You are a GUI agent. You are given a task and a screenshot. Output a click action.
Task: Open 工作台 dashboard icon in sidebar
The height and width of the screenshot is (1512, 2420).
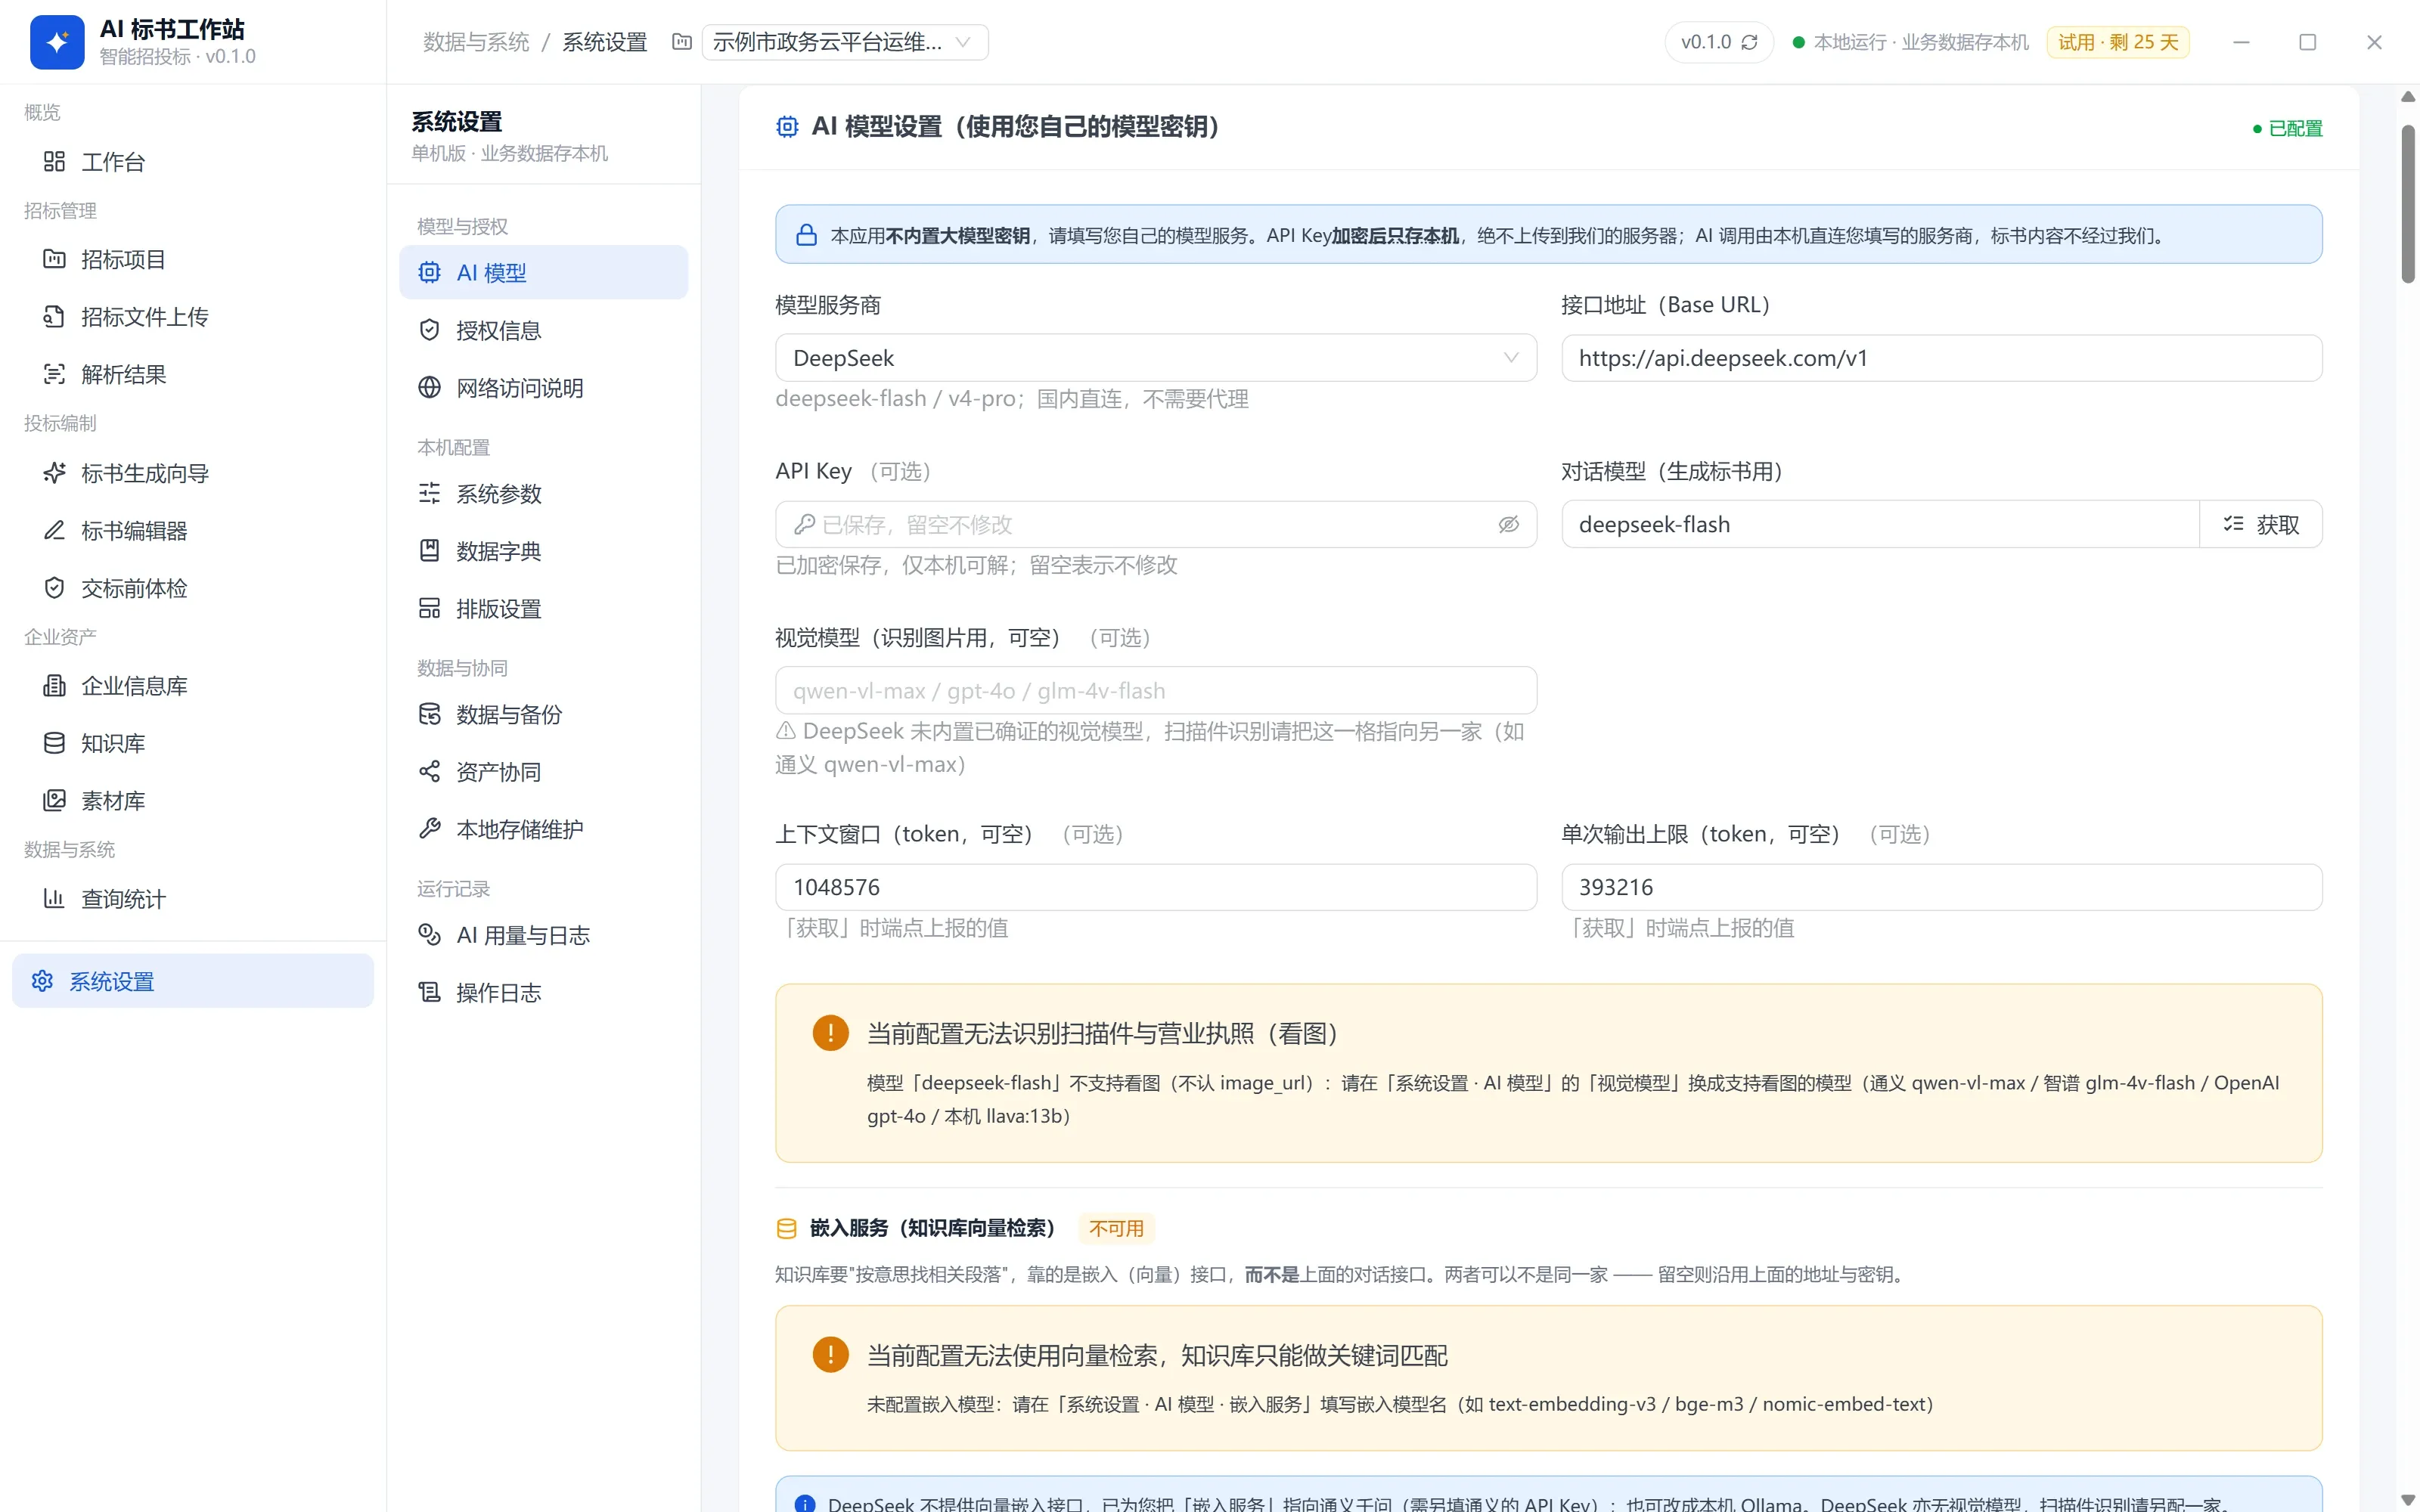click(x=54, y=161)
